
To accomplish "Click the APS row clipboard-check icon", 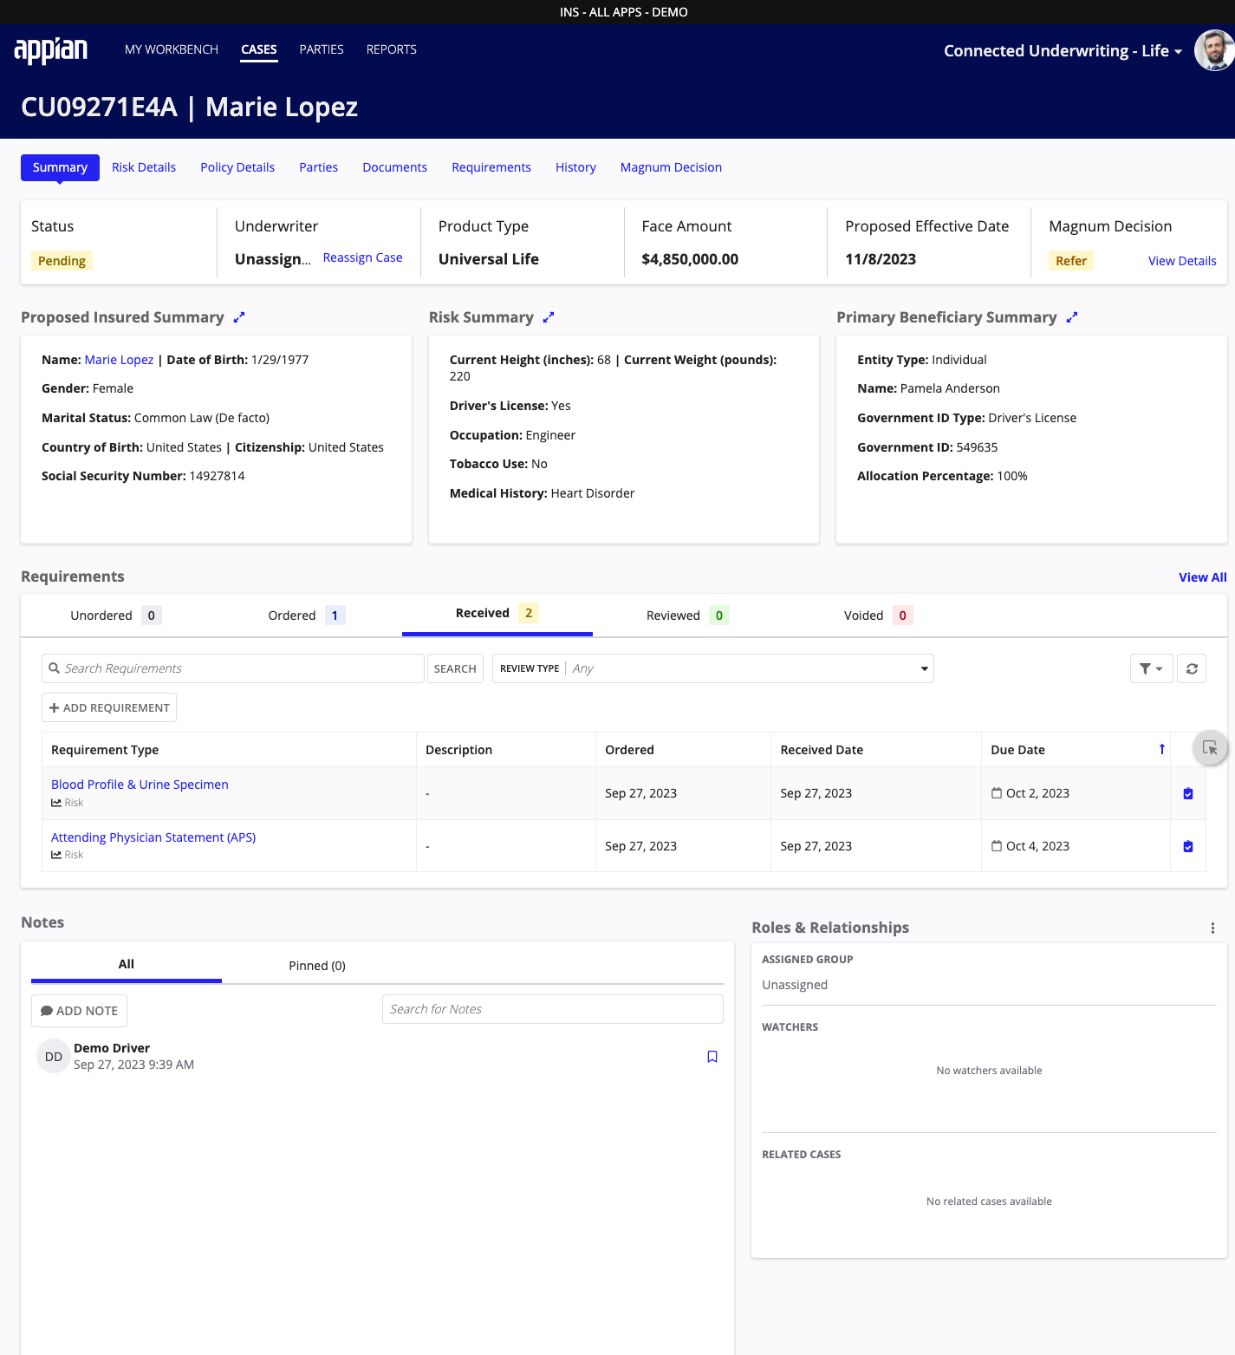I will click(1188, 846).
